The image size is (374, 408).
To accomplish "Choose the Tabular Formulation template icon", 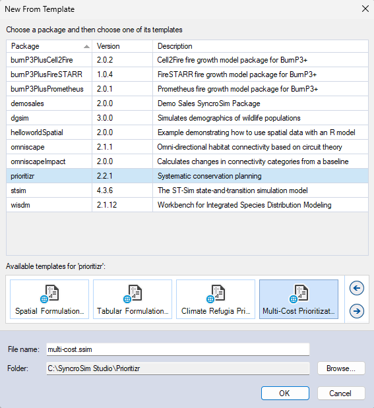I will coord(133,299).
